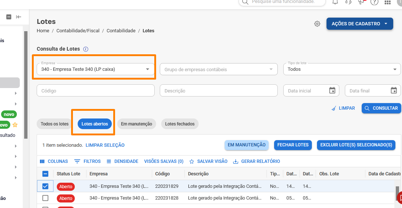402x208 pixels.
Task: Go to Contabilidade/Fiscal breadcrumb
Action: point(78,30)
